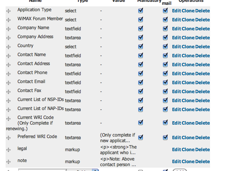Viewport: 246px width, 171px height.
Task: Toggle the mail checkbox for Company Address
Action: [x=165, y=37]
